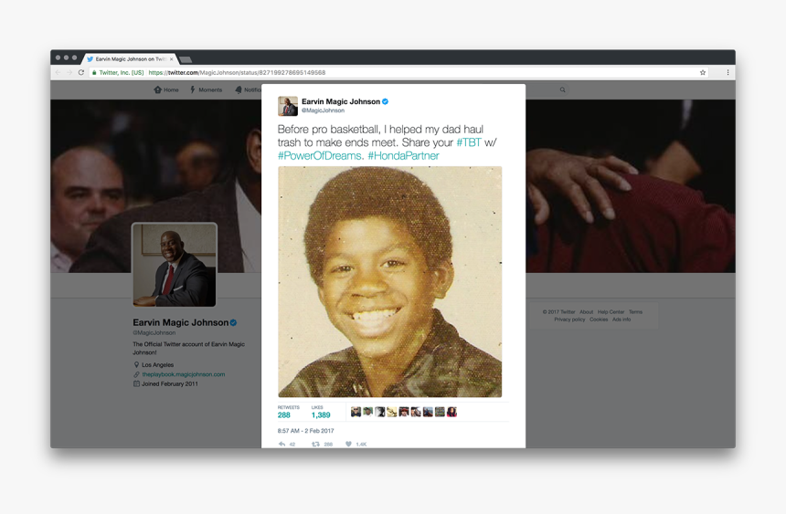Open theplaybook.magicjohnson.com link
Image resolution: width=786 pixels, height=514 pixels.
[x=184, y=374]
